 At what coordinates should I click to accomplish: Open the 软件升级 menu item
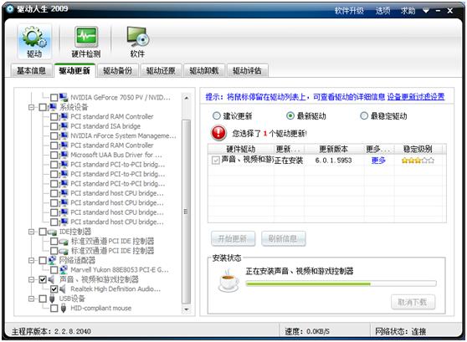349,11
